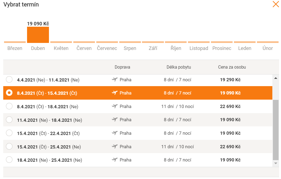The height and width of the screenshot is (179, 281).
Task: Click the 8 dní / 7 nocí text in 15.4.2021 - 22.4.2021 row
Action: tap(177, 133)
